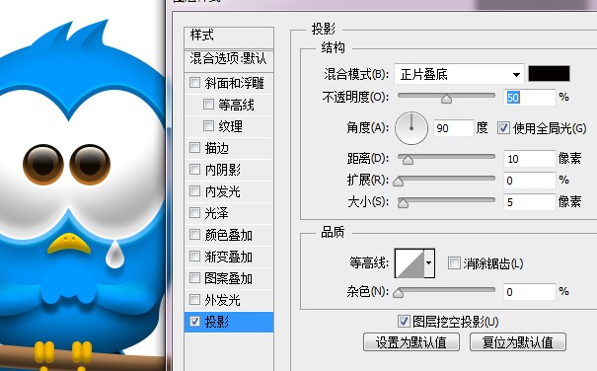Select the 内发光 style entry label
Image resolution: width=597 pixels, height=371 pixels.
pyautogui.click(x=223, y=191)
